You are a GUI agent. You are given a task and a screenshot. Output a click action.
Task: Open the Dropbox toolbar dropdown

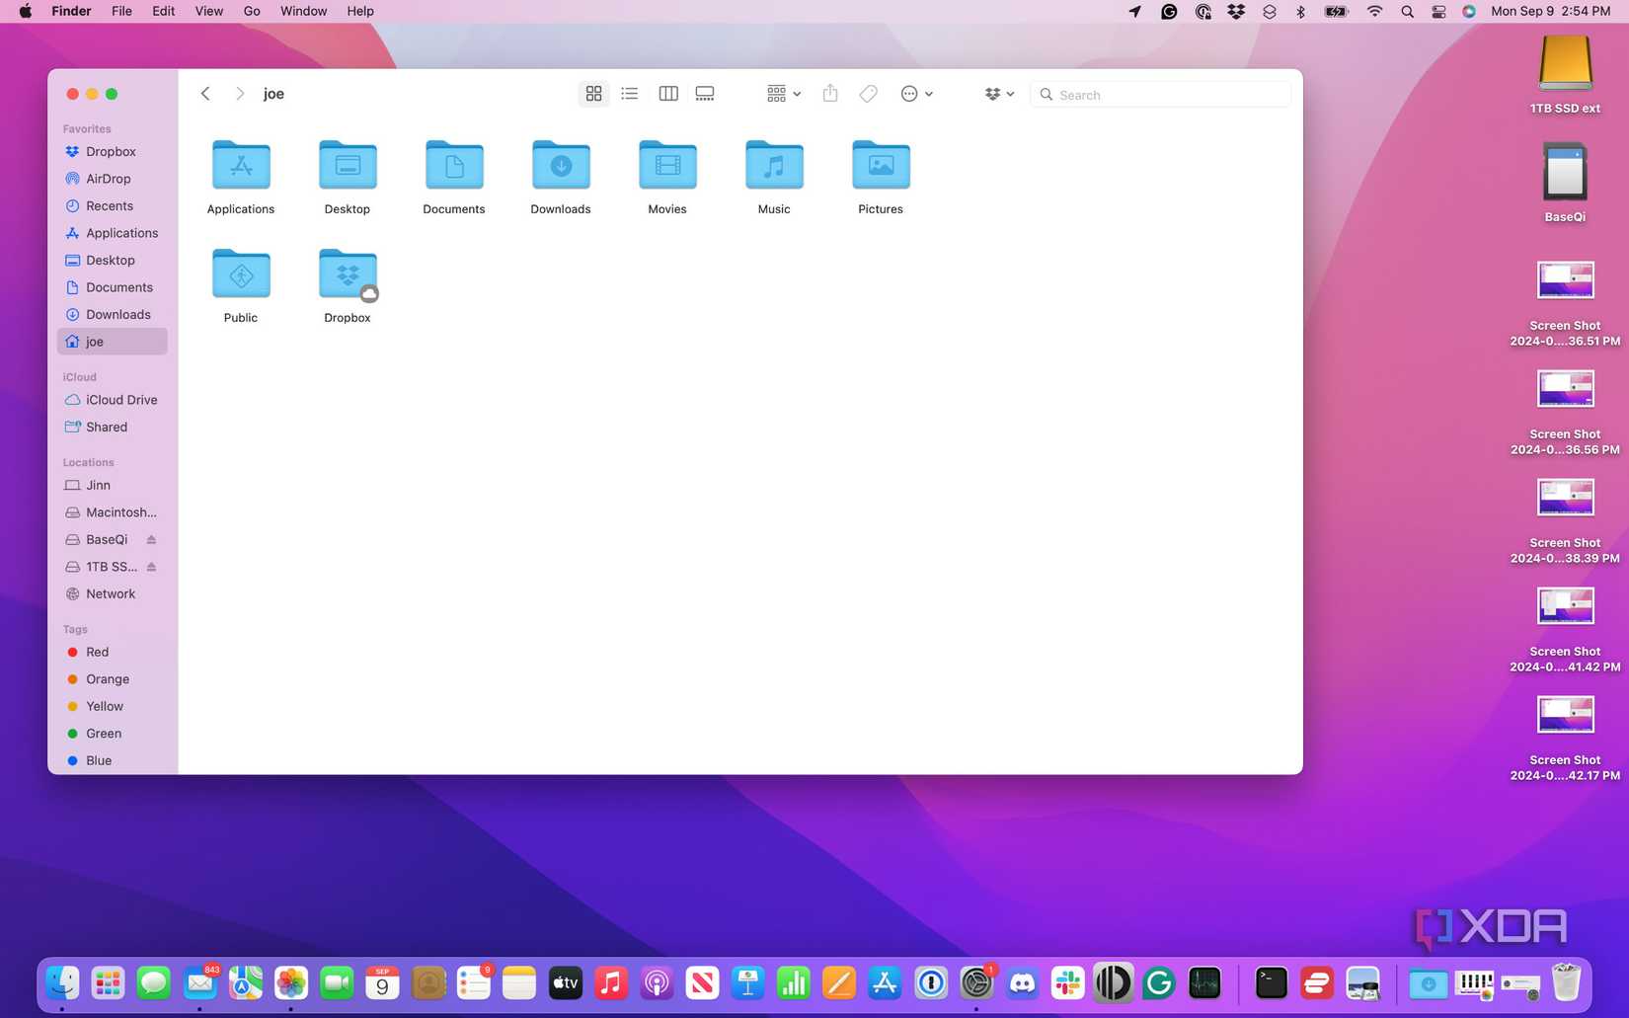point(999,94)
